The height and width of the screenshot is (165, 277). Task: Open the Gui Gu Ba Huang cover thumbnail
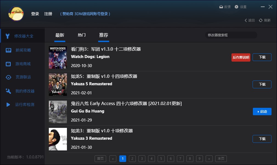(x=58, y=112)
